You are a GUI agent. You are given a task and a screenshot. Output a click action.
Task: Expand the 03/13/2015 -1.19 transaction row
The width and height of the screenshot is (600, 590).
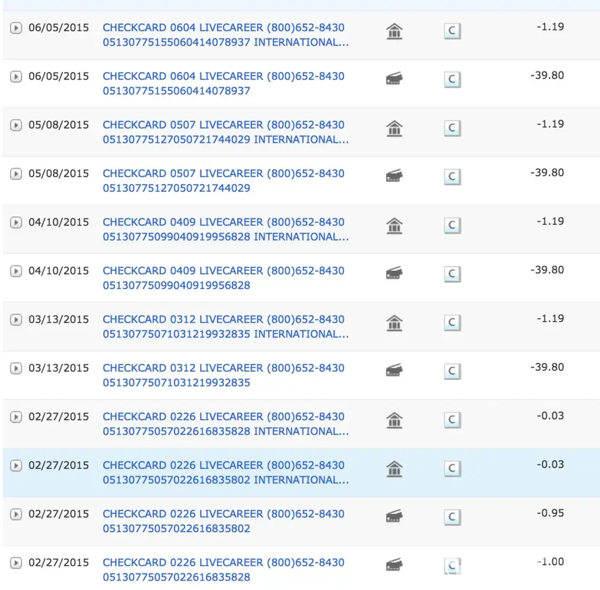point(16,320)
